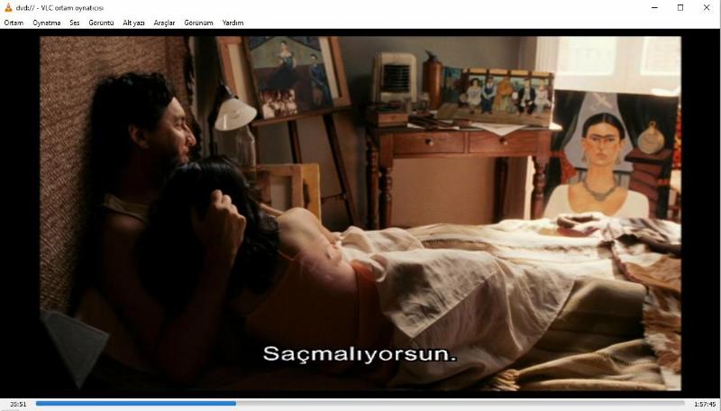This screenshot has height=411, width=721.
Task: Click the blue played portion of the seek bar
Action: pos(135,404)
